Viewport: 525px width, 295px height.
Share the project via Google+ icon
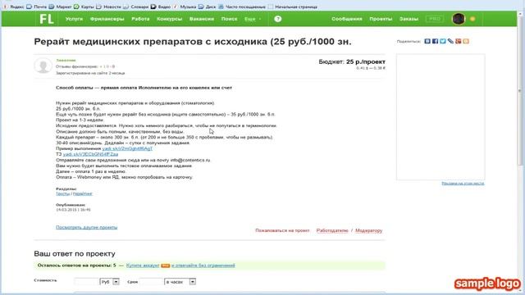[458, 41]
